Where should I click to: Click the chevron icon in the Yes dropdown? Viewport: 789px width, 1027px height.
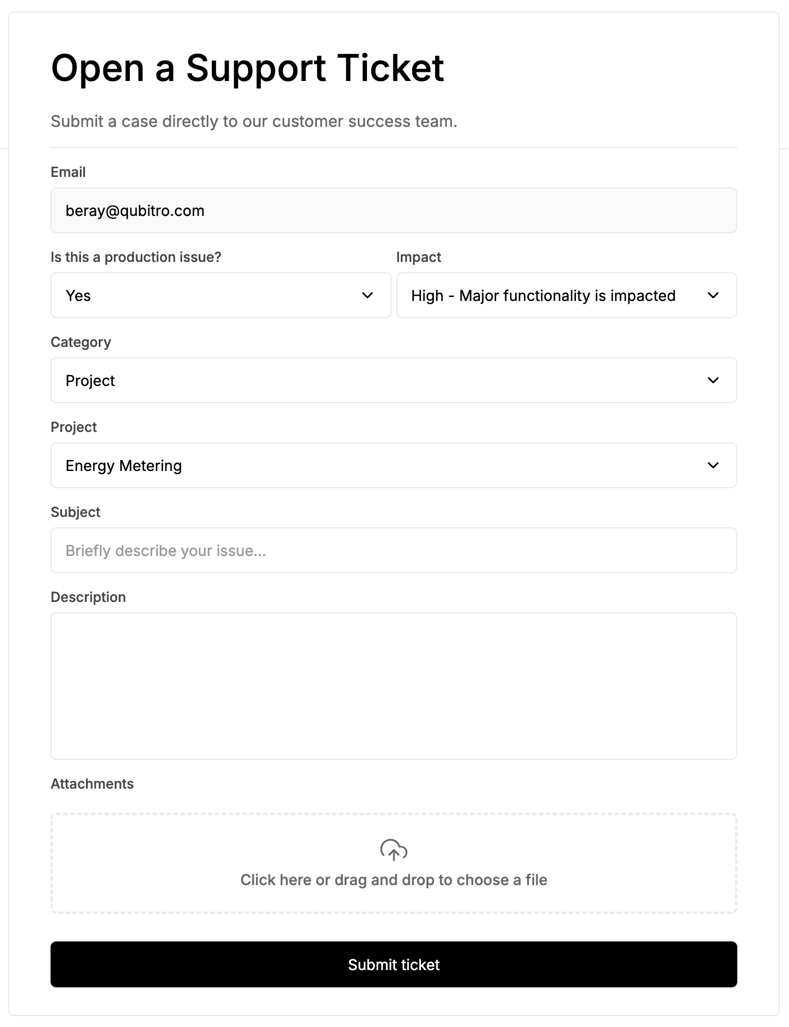368,295
